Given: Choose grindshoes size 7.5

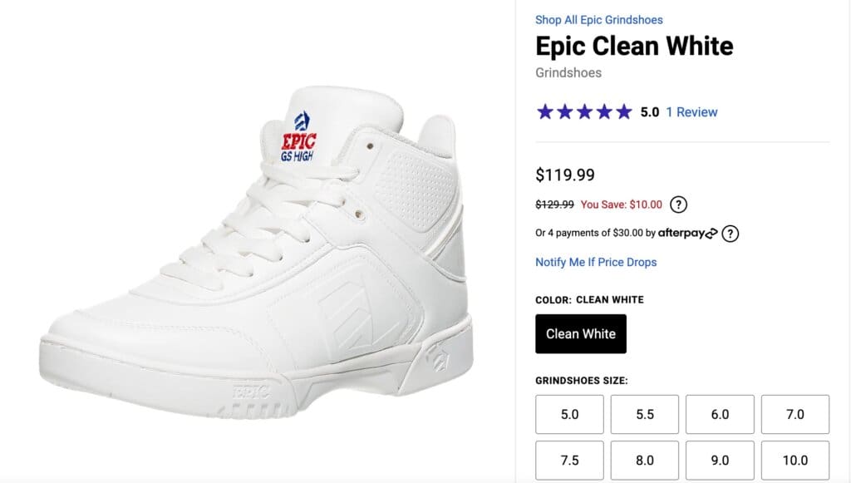Looking at the screenshot, I should click(569, 460).
